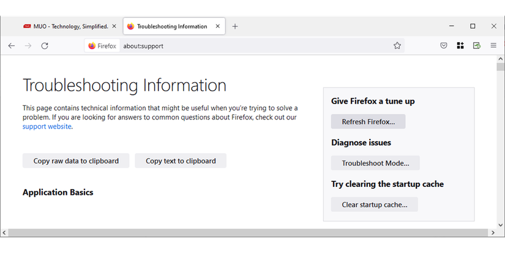Click the Firefox identity icon in address bar

[x=92, y=46]
